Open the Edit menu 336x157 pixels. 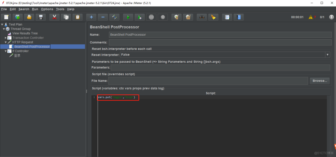13,9
